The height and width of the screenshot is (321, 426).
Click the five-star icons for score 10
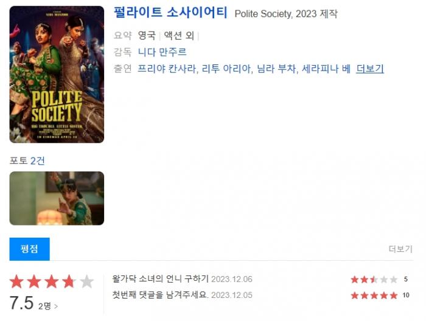(374, 295)
